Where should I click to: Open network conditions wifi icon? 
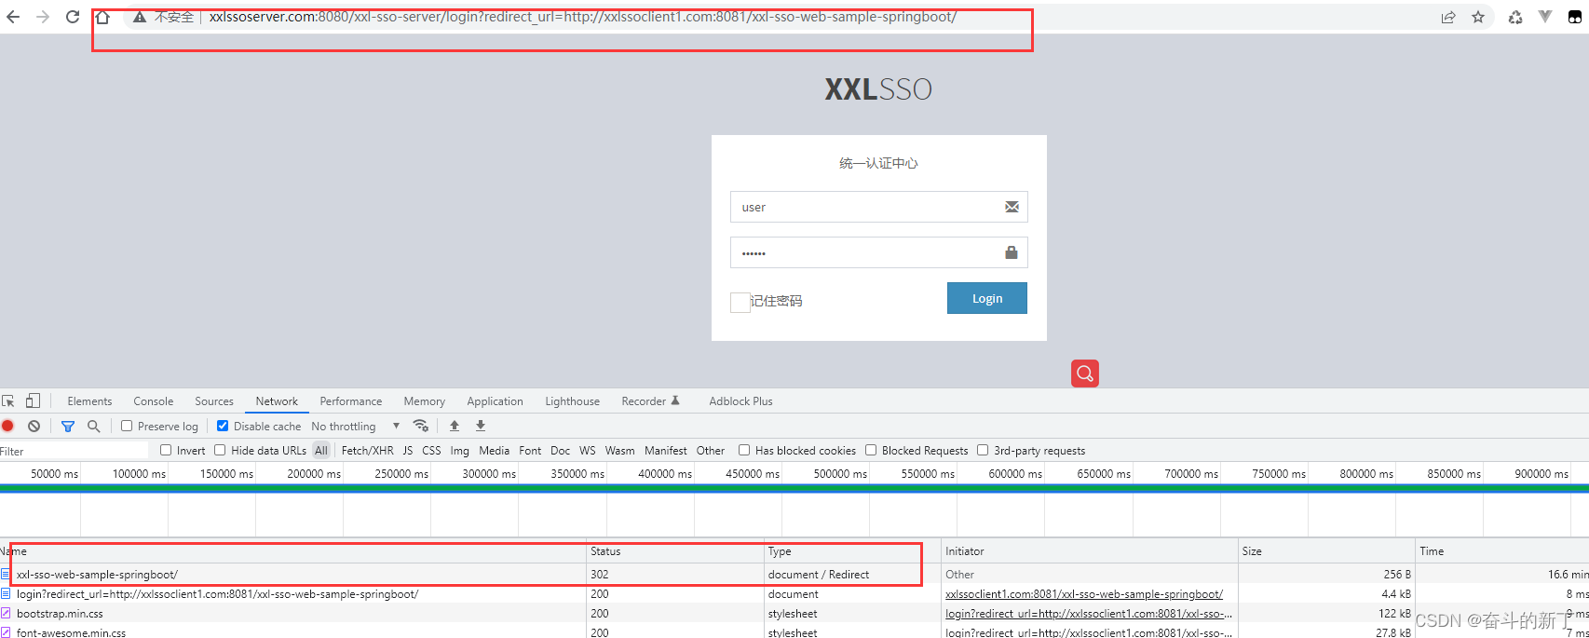(421, 426)
